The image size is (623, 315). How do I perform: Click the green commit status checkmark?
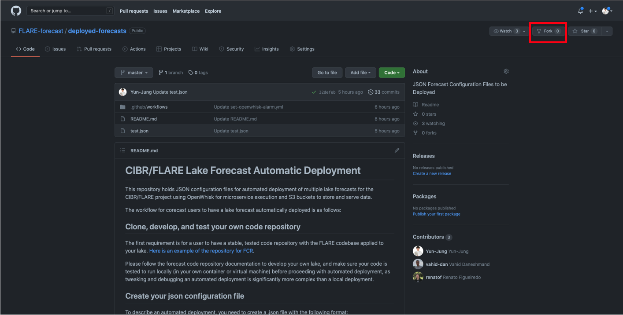pyautogui.click(x=314, y=92)
